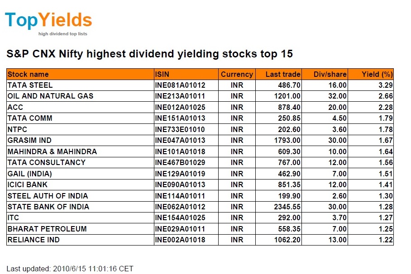Click the TopYields logo
The height and width of the screenshot is (274, 411).
pos(48,21)
